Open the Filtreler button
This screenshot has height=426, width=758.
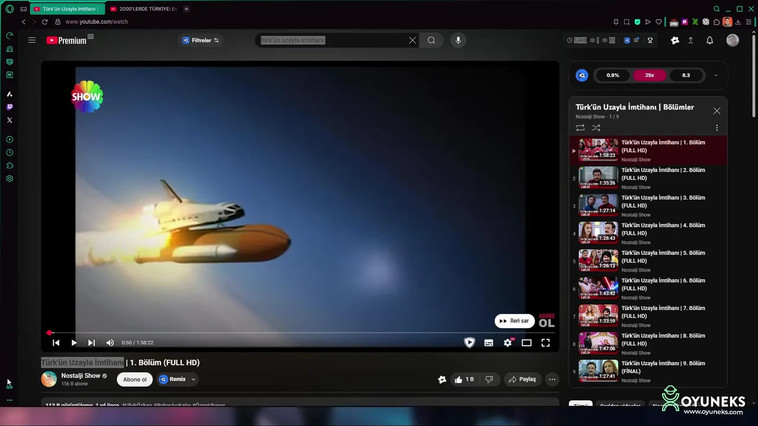coord(201,40)
